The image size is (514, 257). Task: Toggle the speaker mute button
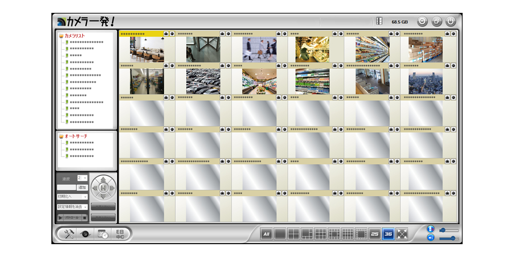click(x=431, y=237)
